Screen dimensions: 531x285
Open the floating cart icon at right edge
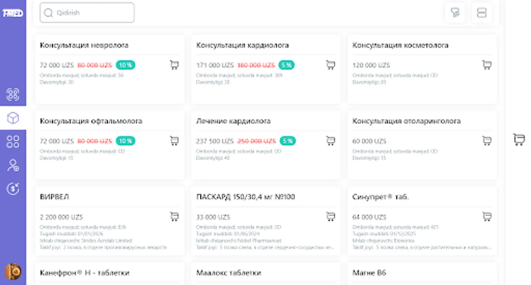[519, 139]
